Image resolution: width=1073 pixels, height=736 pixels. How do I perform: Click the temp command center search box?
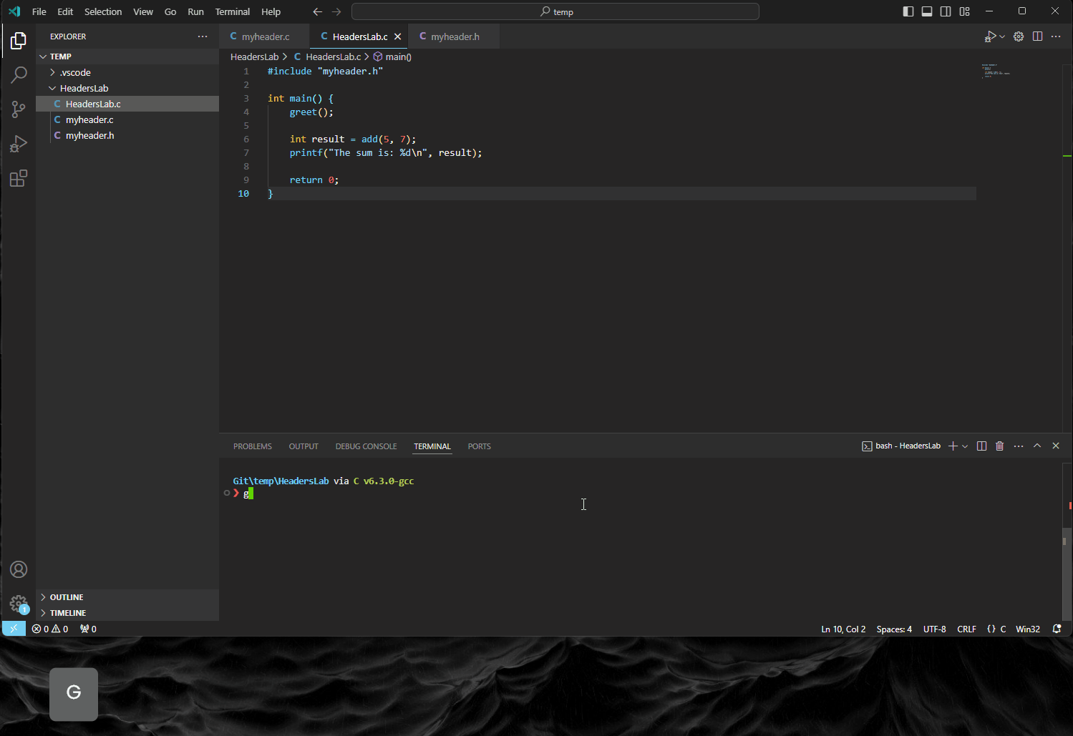555,11
